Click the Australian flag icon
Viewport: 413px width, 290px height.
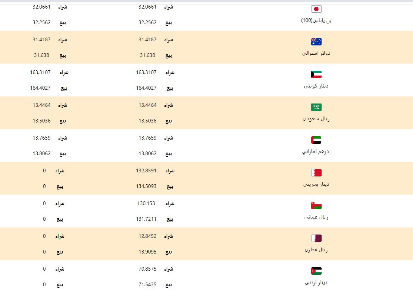pyautogui.click(x=316, y=42)
